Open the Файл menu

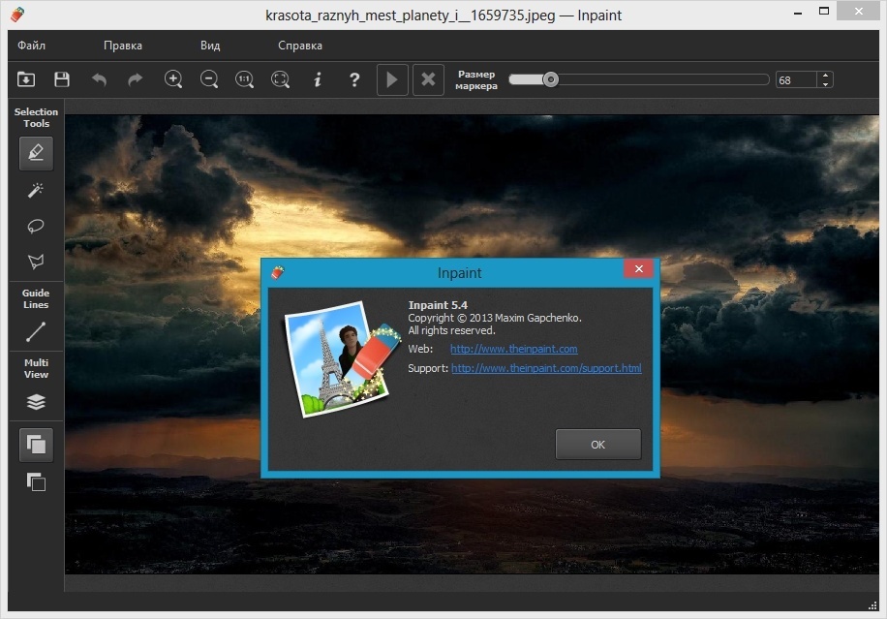coord(31,46)
